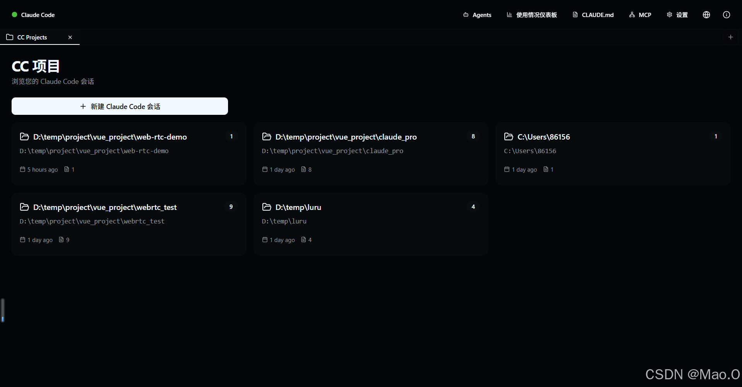Screen dimensions: 742x387
Task: Click path text D:\temp\project\vue_project\webrtc_test
Action: [92, 221]
